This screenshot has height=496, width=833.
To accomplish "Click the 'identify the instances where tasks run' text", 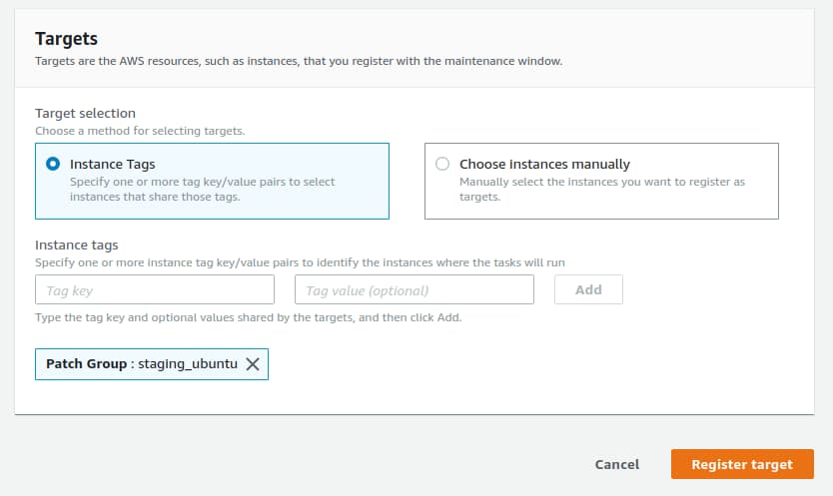I will coord(300,261).
